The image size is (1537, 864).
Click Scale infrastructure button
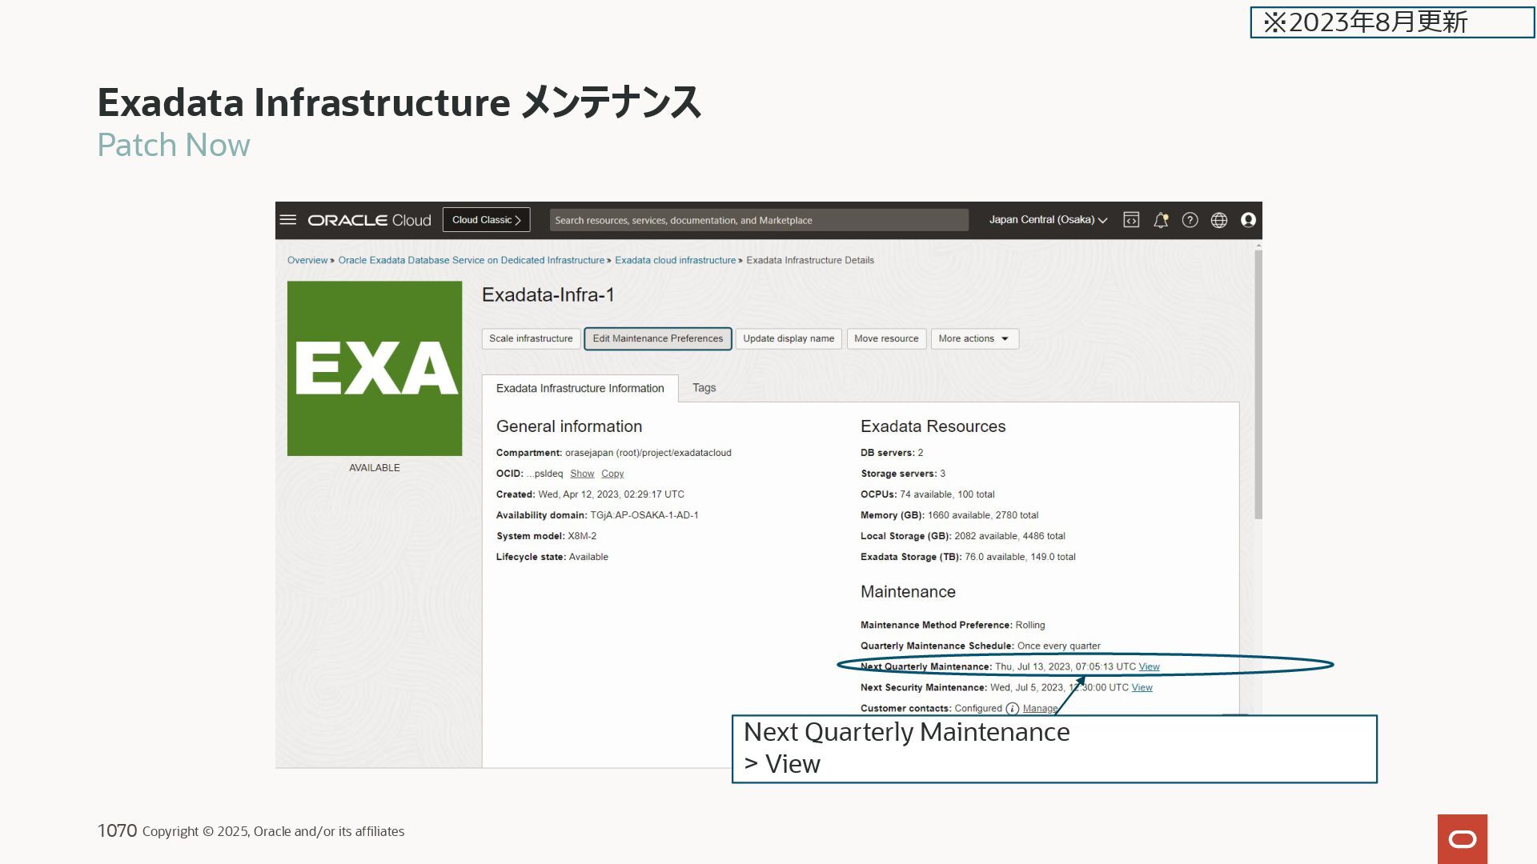click(531, 339)
